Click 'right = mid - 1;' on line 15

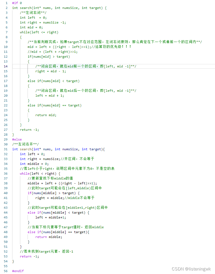click(51, 71)
